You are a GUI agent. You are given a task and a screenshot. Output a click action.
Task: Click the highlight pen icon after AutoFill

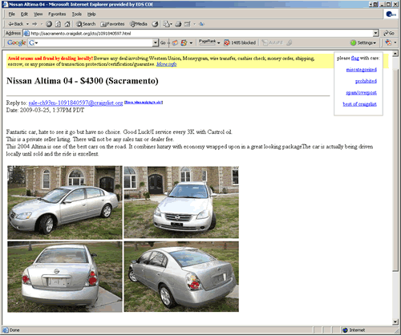pos(290,43)
